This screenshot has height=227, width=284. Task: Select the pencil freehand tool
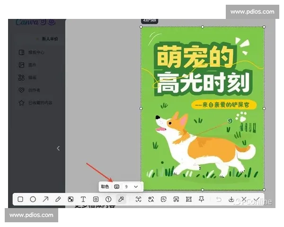pos(58,199)
